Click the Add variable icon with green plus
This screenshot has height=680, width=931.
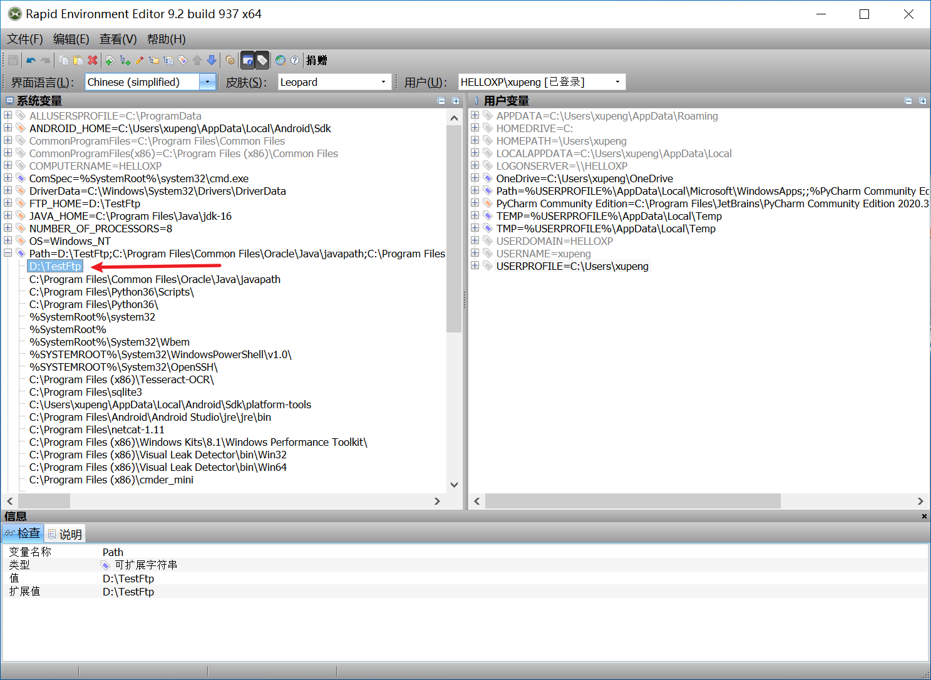coord(110,59)
